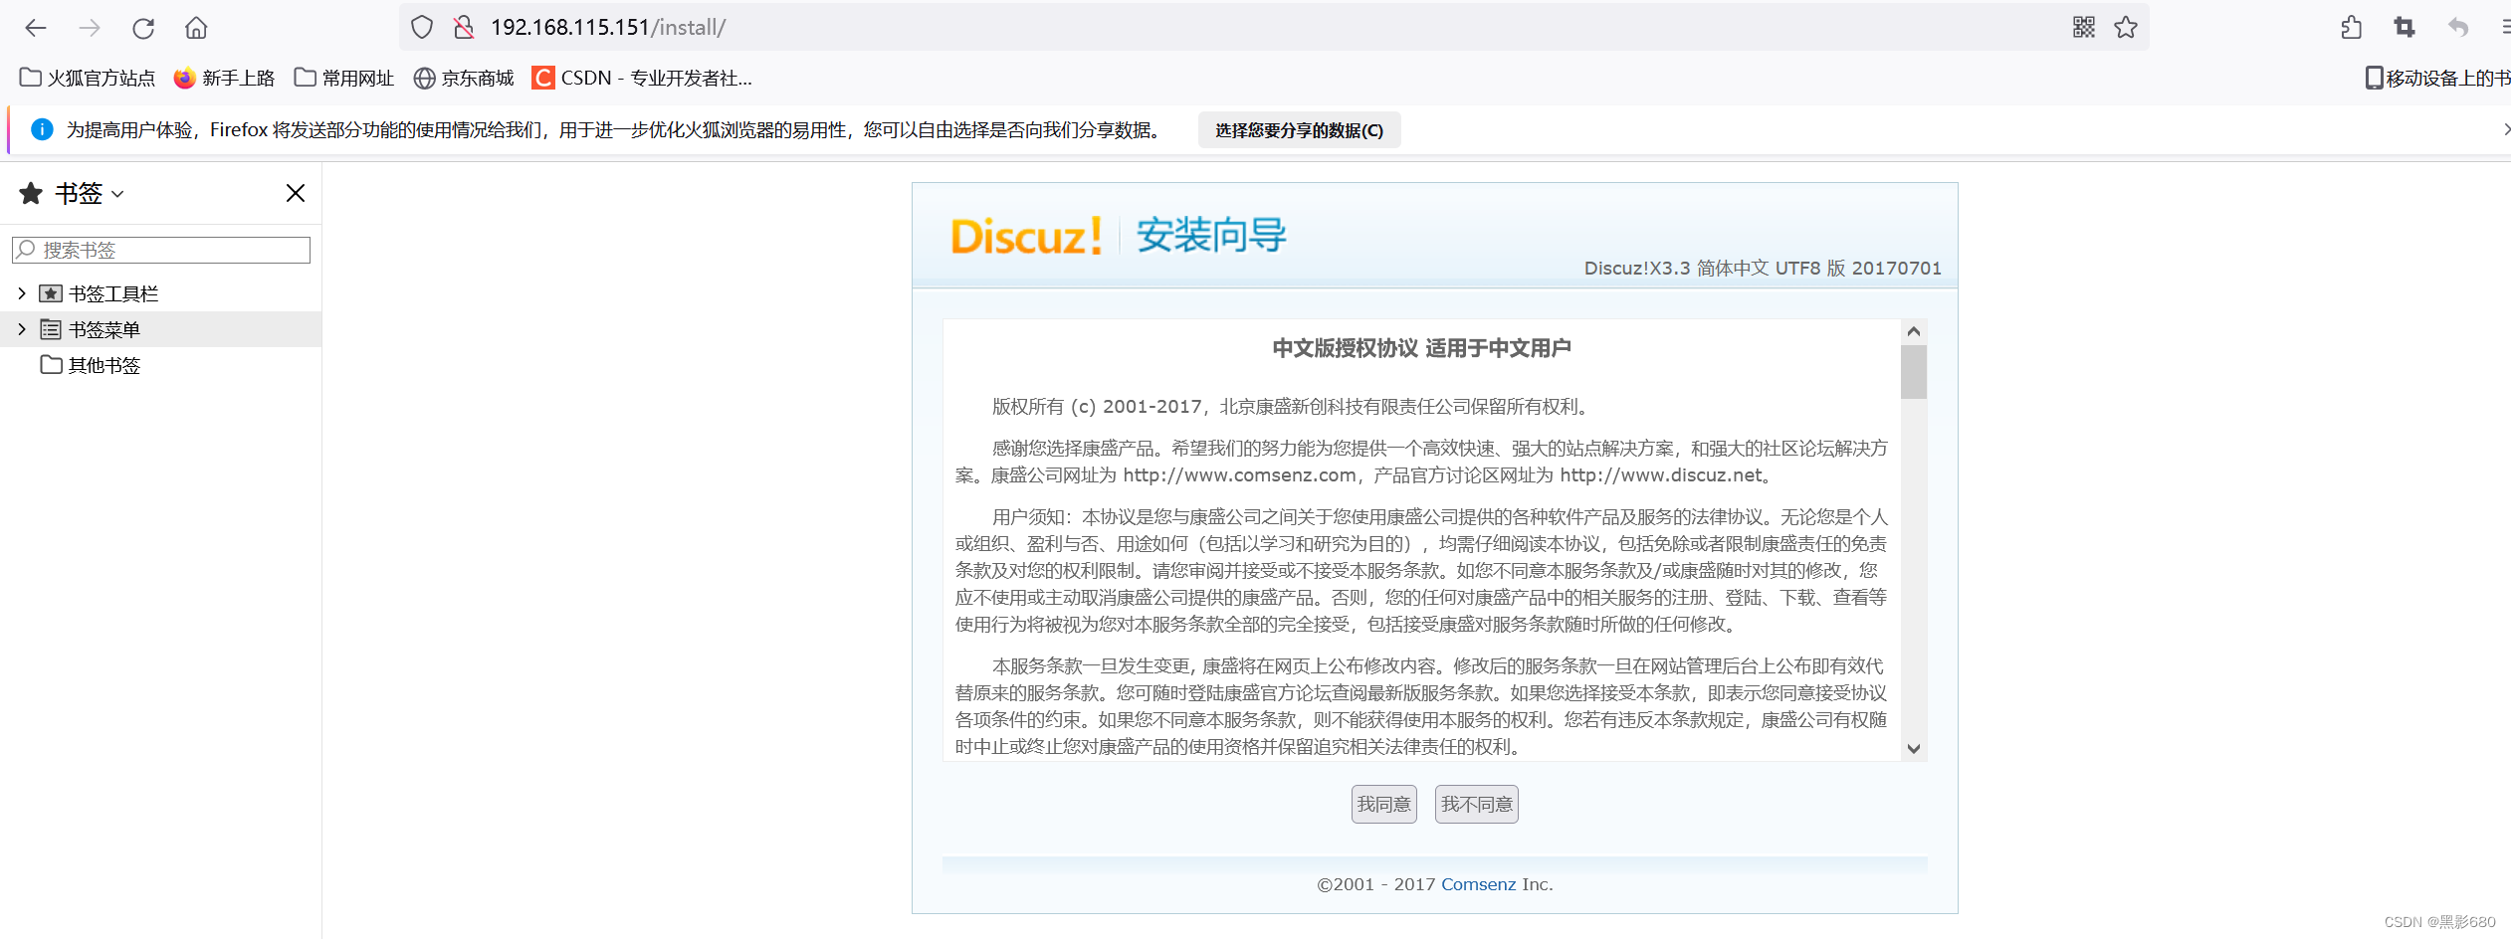Expand the 书签工具栏 tree node
The image size is (2511, 939).
[x=21, y=293]
